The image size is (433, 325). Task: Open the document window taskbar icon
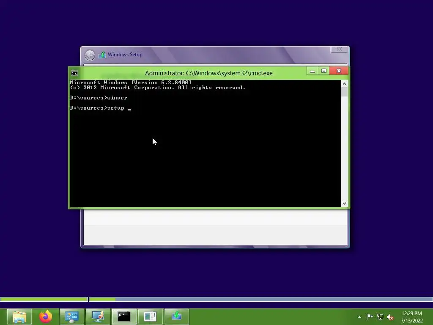tap(150, 317)
